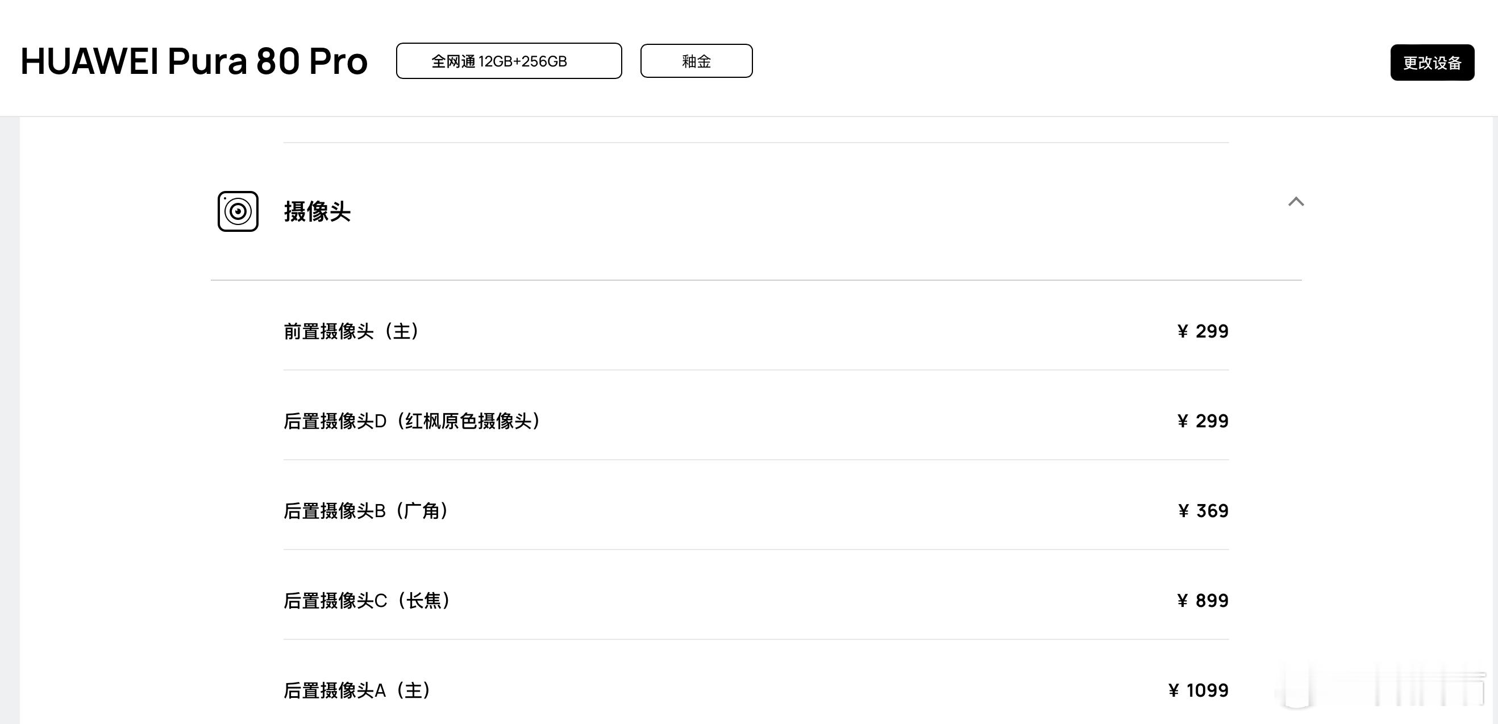Click the ¥ 899 telephoto price
This screenshot has height=724, width=1498.
pos(1202,600)
